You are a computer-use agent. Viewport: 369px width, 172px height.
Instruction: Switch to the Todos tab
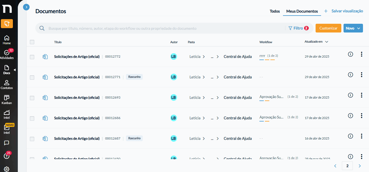click(275, 11)
